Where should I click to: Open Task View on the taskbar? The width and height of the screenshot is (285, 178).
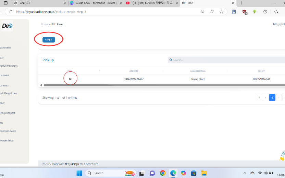tap(142, 173)
